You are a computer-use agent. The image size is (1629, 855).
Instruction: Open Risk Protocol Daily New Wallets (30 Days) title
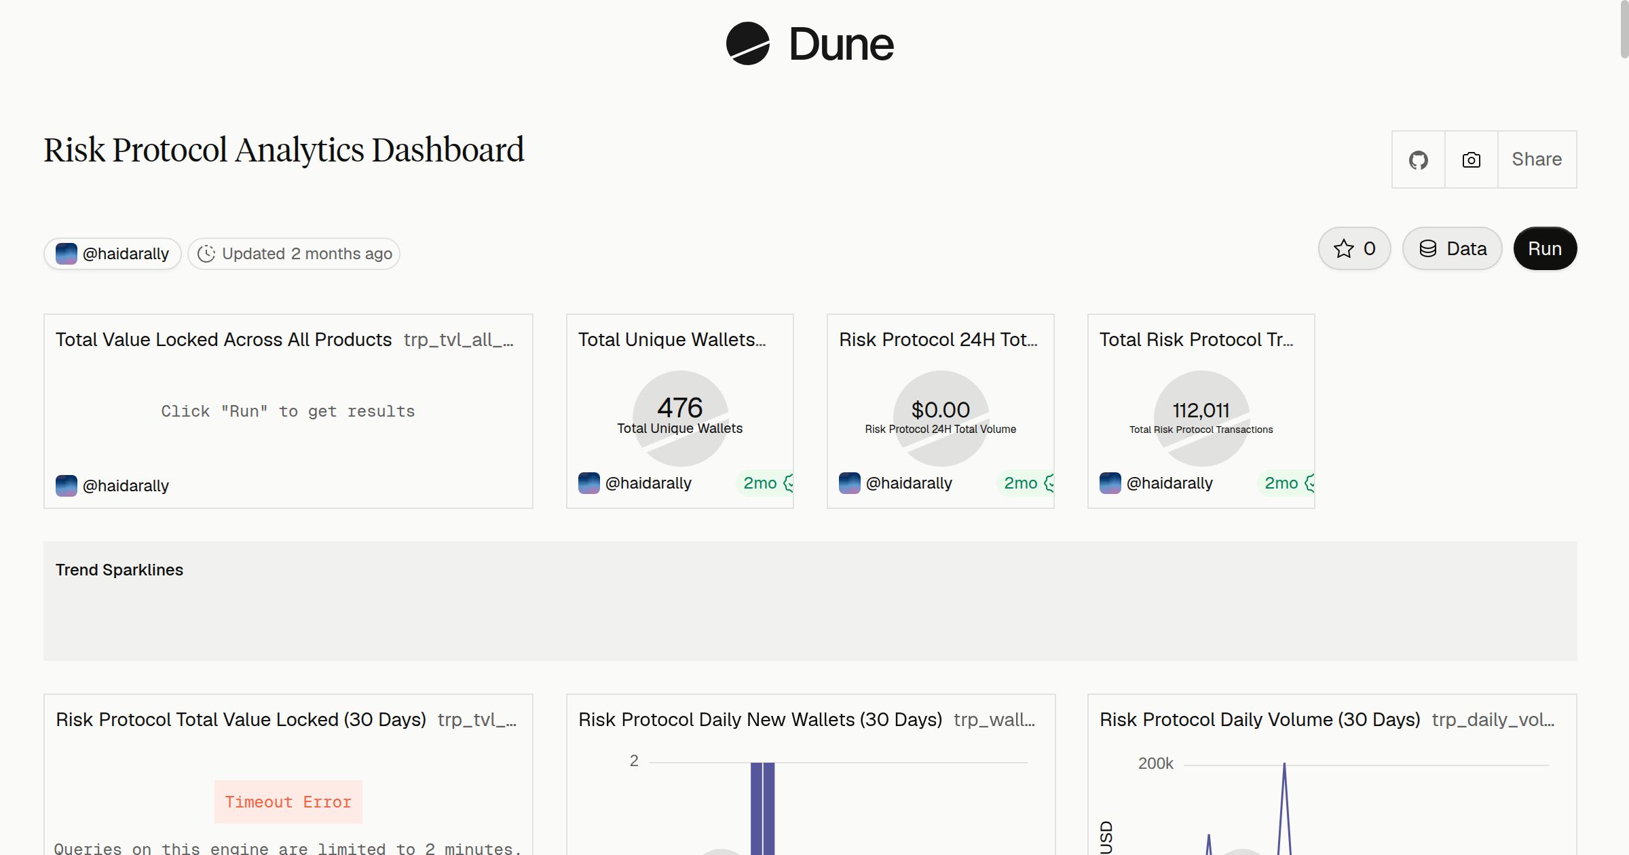coord(760,719)
